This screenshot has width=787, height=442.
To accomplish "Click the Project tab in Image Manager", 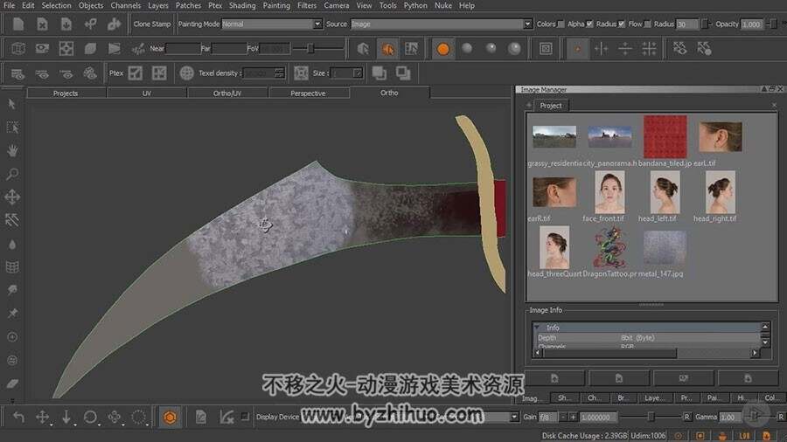I will (x=551, y=105).
